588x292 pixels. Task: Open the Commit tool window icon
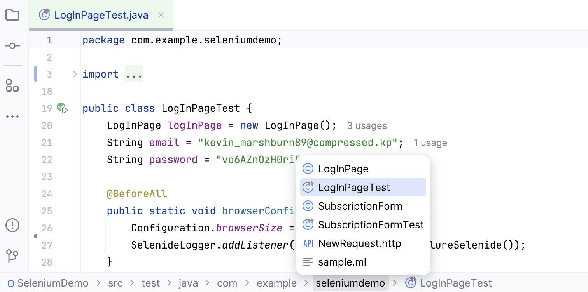click(12, 46)
